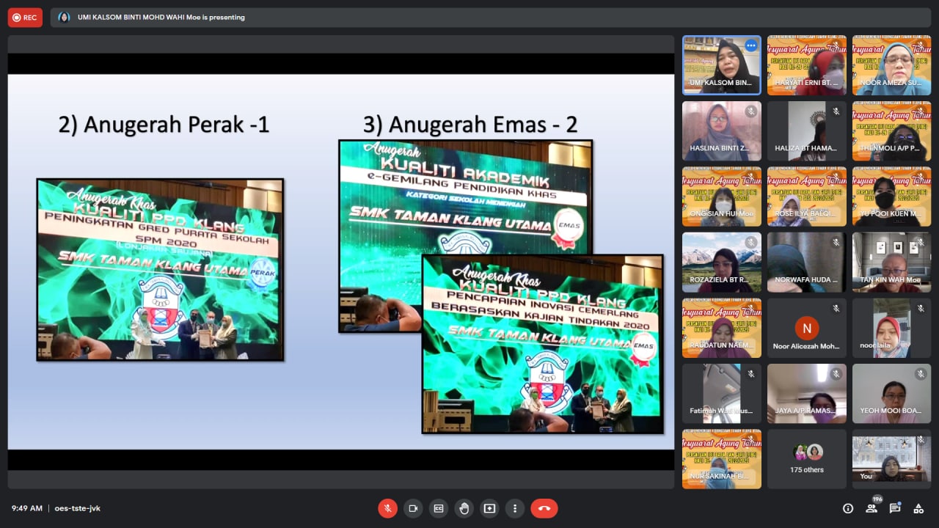
Task: Open the chat with everyone panel
Action: [895, 508]
